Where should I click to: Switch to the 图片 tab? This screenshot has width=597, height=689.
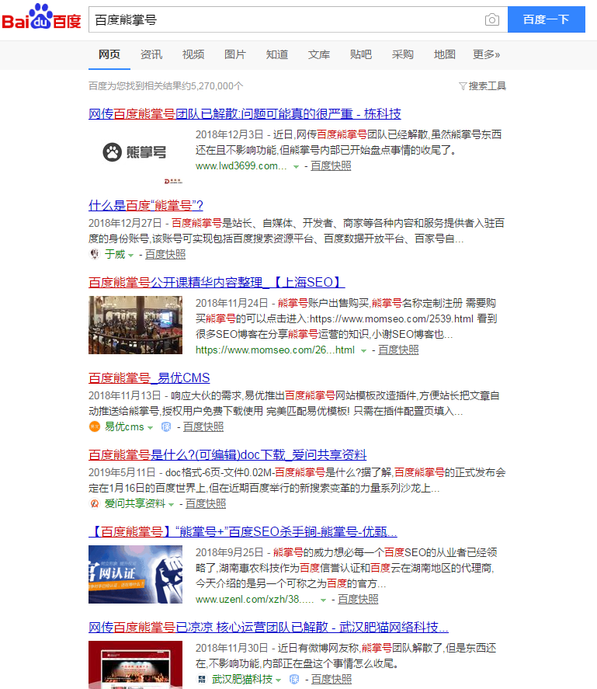click(235, 54)
